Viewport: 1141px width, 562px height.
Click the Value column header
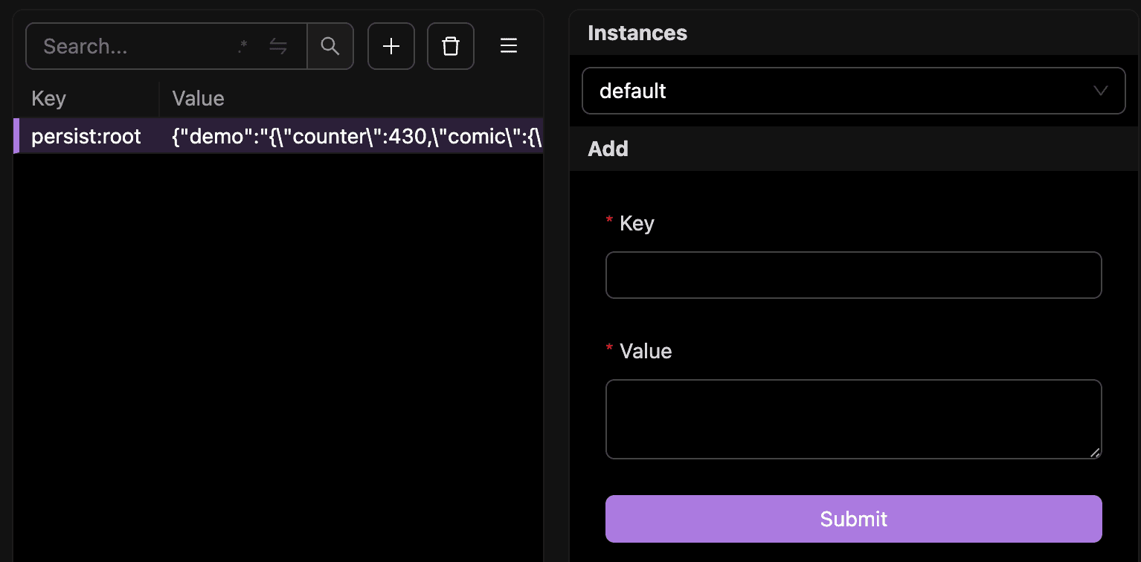coord(197,97)
